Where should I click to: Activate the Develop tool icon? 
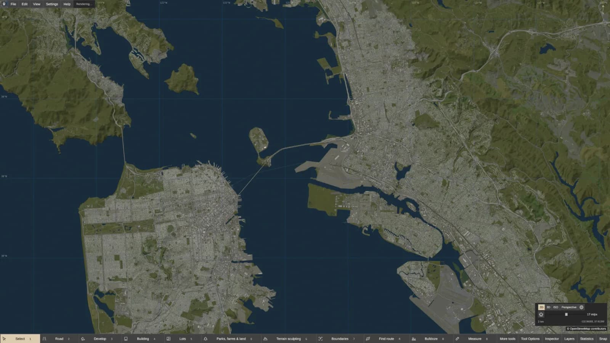(83, 338)
